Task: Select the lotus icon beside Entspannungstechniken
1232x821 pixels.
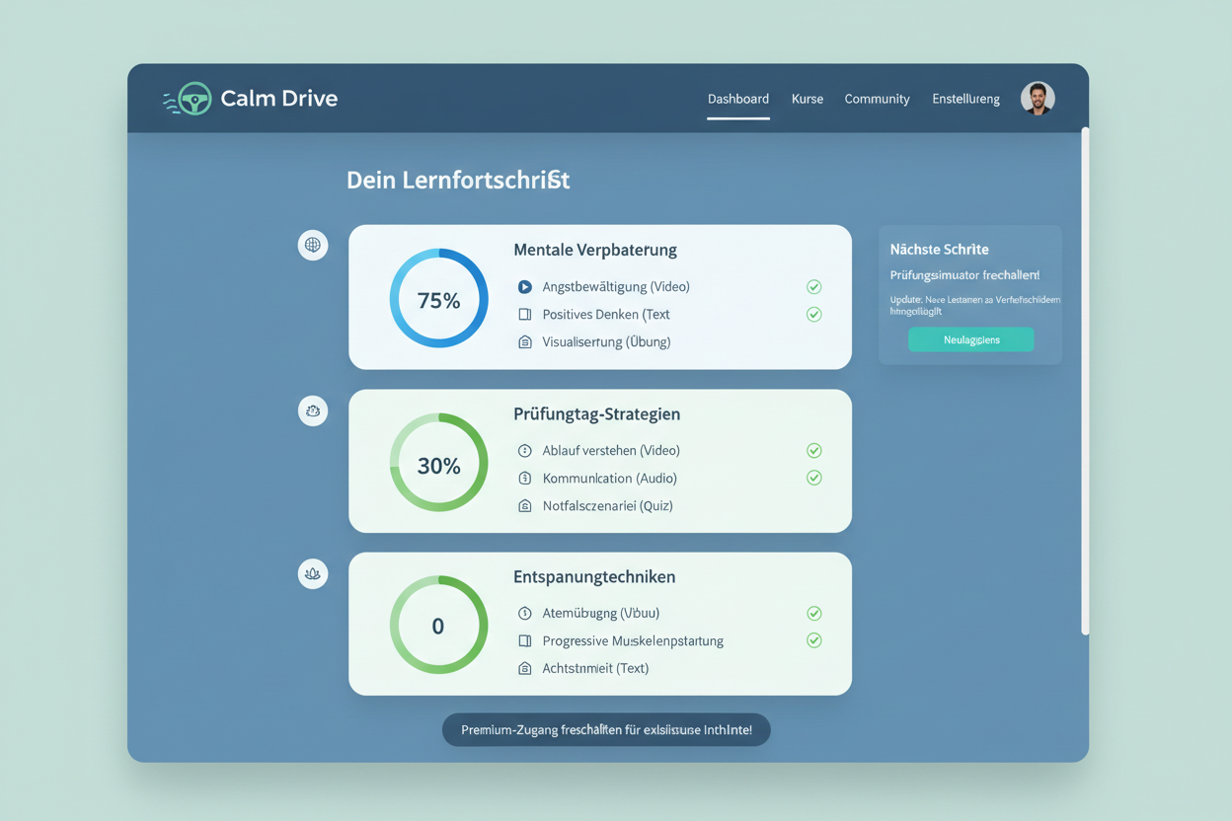Action: pos(313,573)
